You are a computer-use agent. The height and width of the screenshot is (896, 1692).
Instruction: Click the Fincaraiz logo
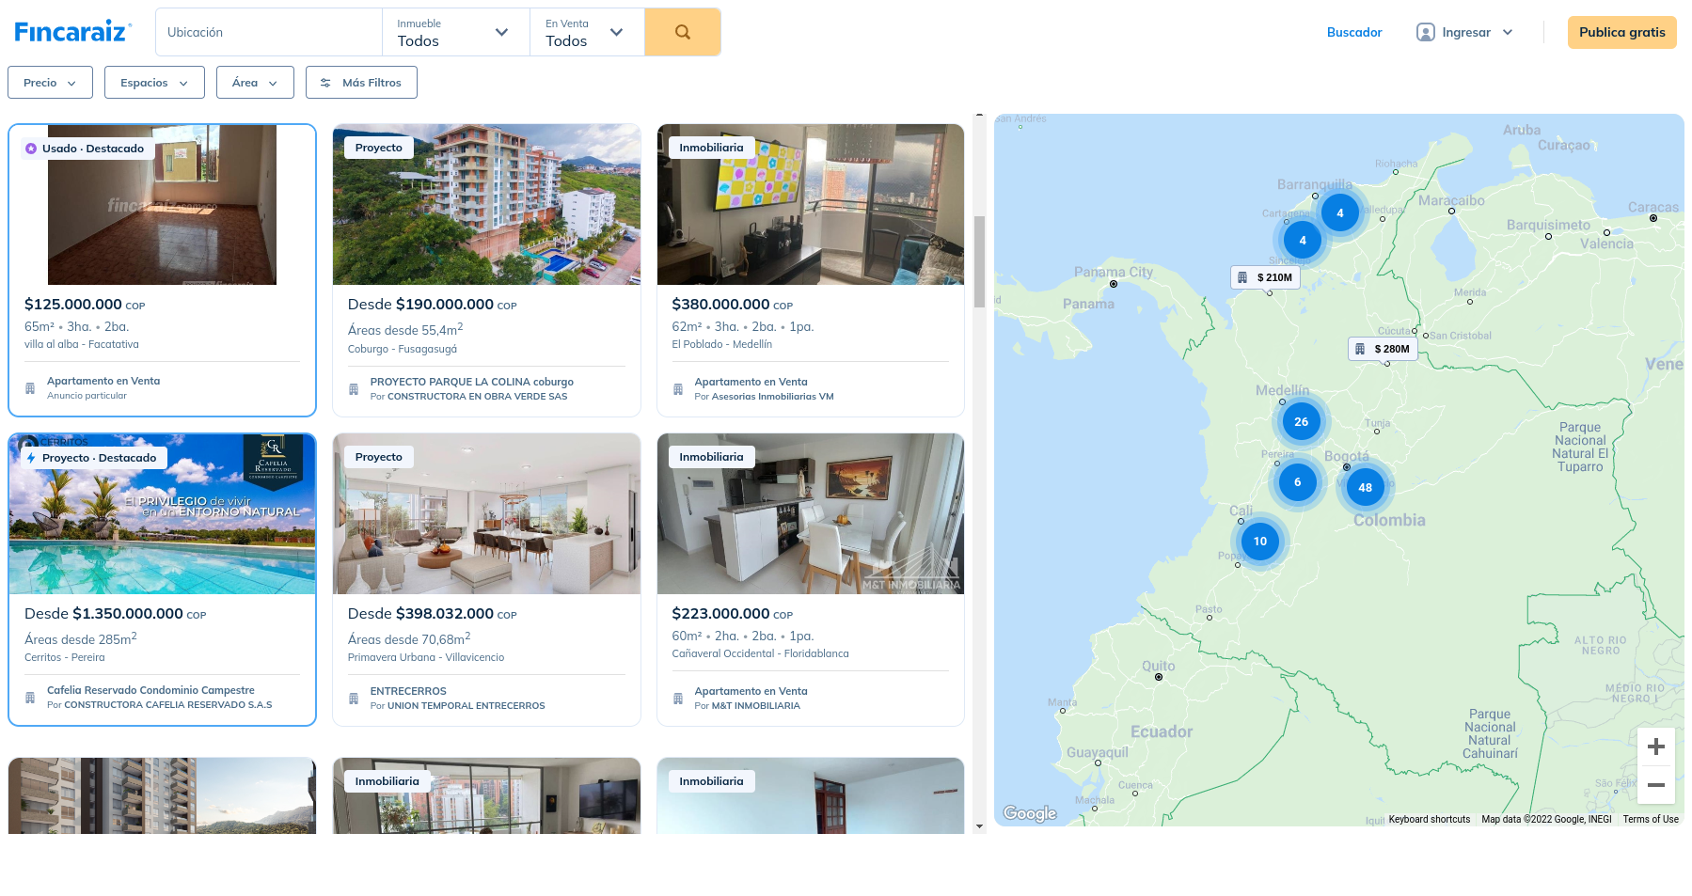point(72,32)
